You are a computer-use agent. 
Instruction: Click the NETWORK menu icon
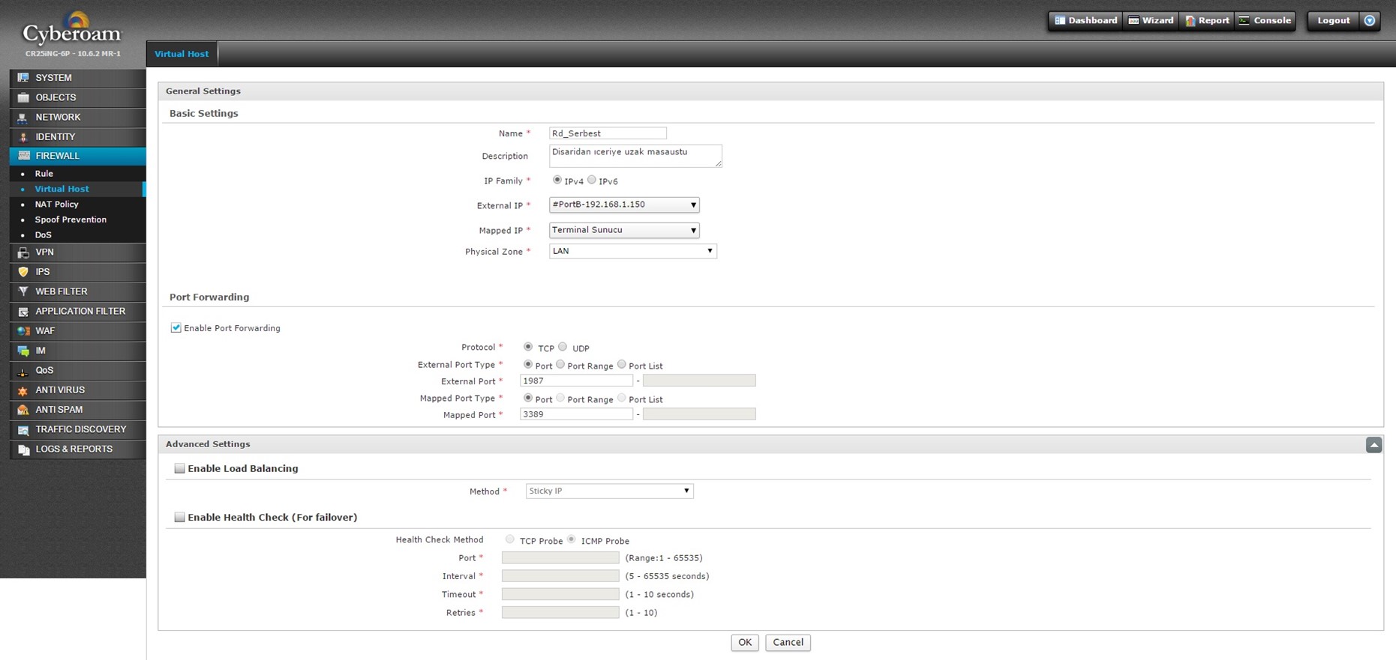pos(23,118)
